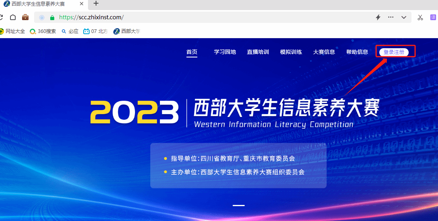Go to 大赛信息 section
This screenshot has width=438, height=221.
324,52
